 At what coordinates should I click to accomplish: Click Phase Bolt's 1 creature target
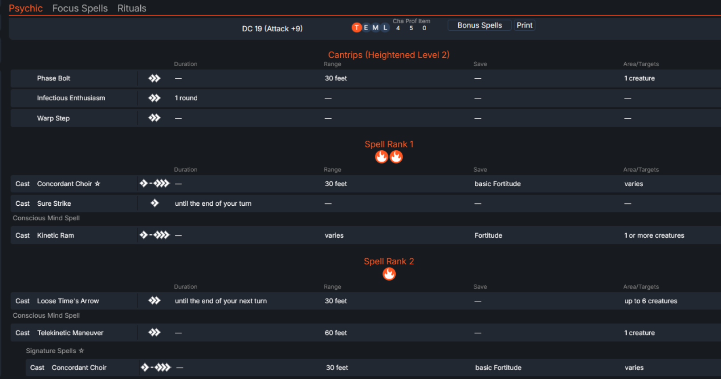coord(640,78)
